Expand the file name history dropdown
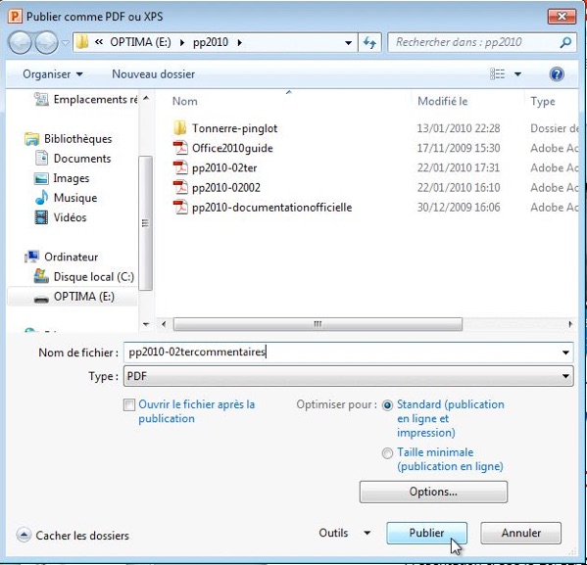The height and width of the screenshot is (565, 587). pyautogui.click(x=565, y=353)
